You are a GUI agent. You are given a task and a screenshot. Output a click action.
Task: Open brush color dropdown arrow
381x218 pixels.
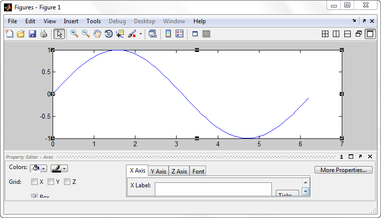point(140,34)
